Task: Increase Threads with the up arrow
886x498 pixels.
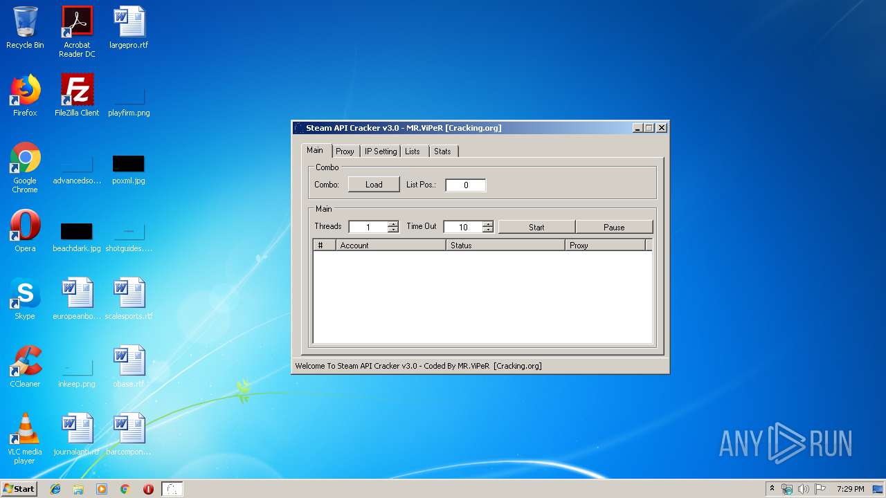Action: 393,224
